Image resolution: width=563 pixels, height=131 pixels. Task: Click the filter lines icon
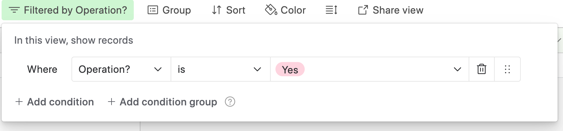(x=14, y=10)
